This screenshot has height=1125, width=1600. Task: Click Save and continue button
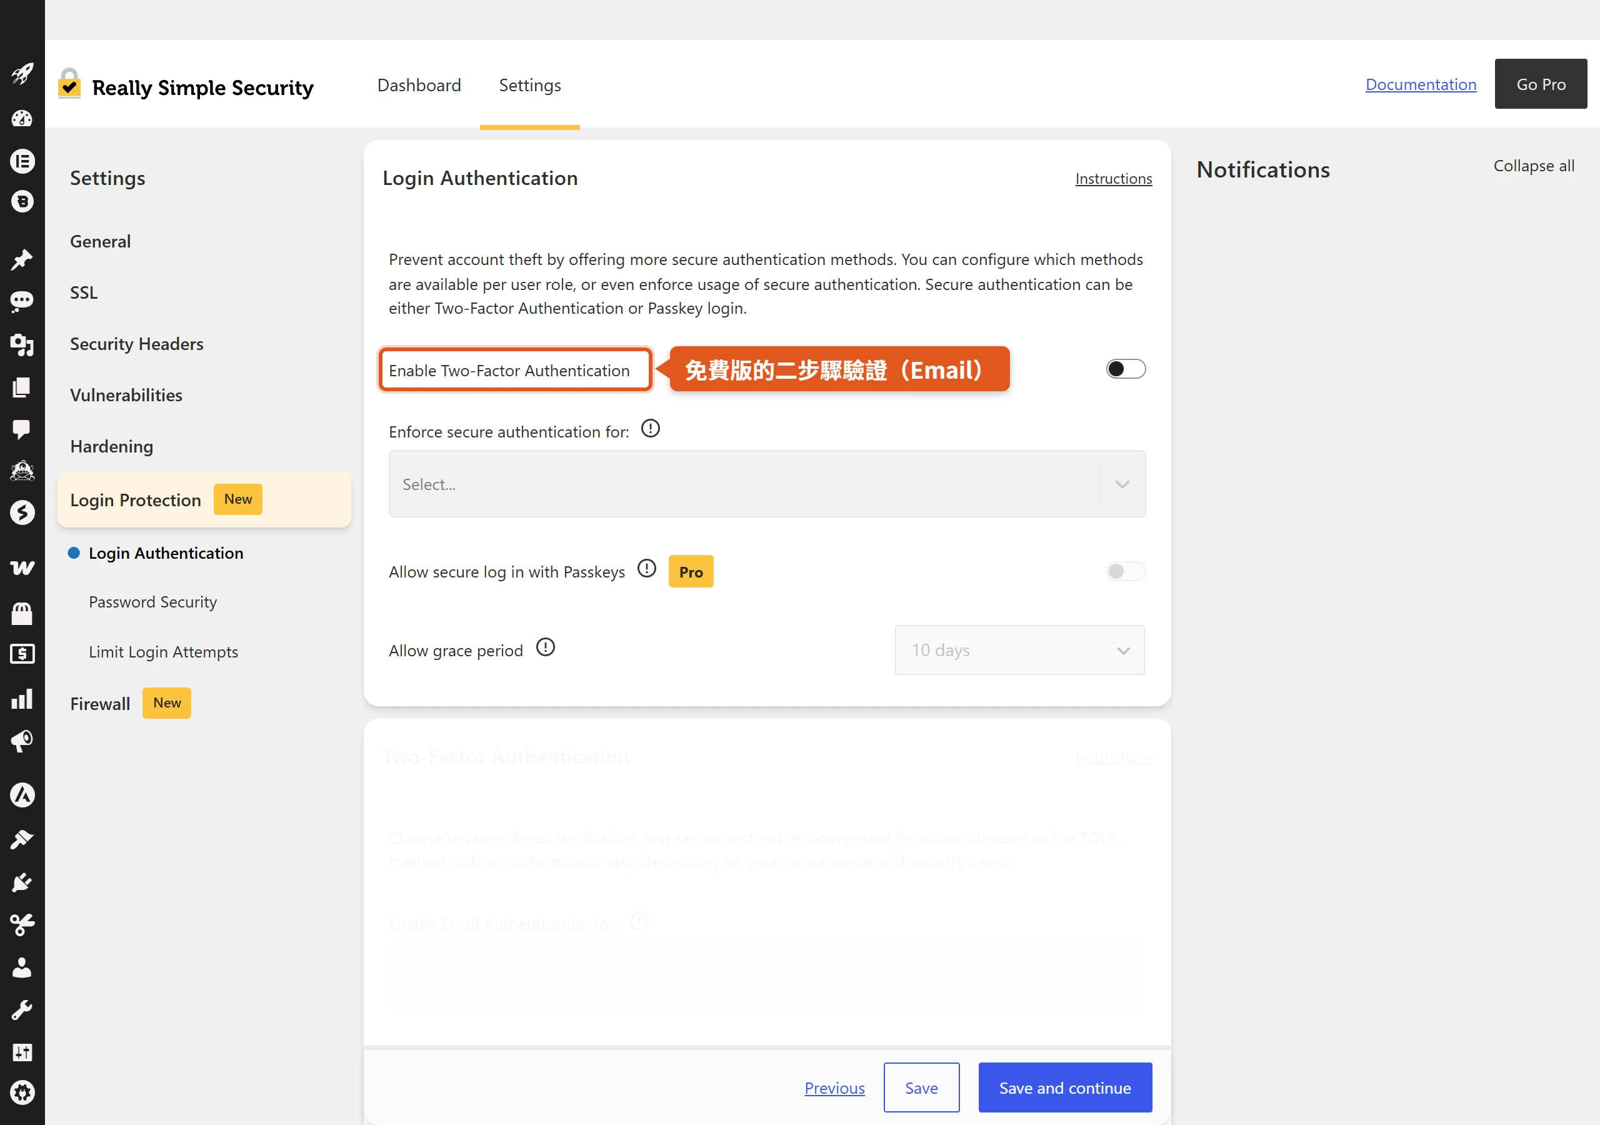click(1065, 1087)
